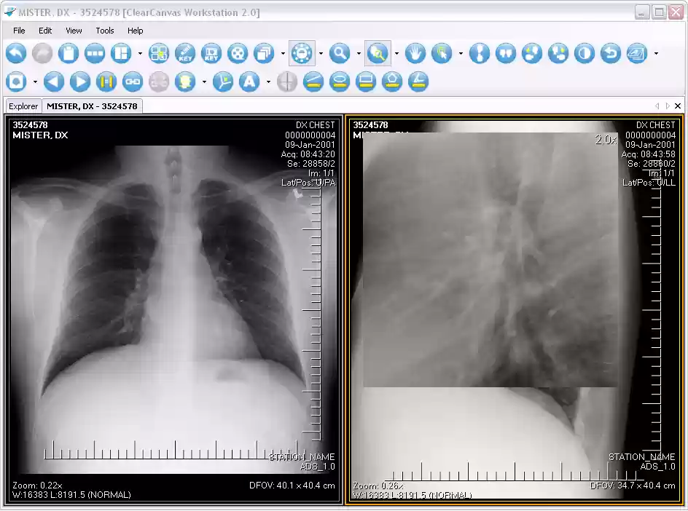Select the Polygonal ROI tool
The width and height of the screenshot is (688, 511).
tap(392, 82)
